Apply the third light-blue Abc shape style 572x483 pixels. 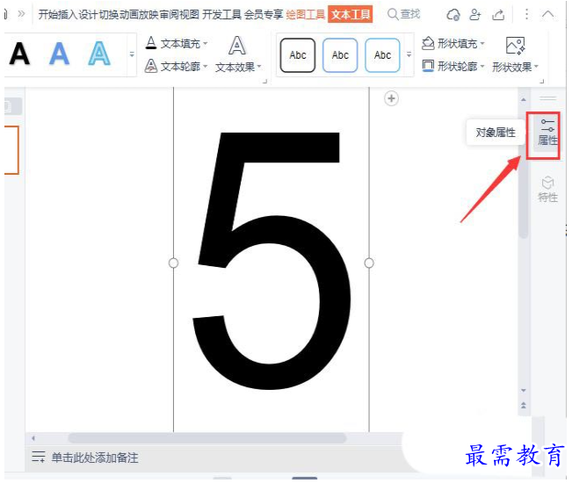click(382, 55)
